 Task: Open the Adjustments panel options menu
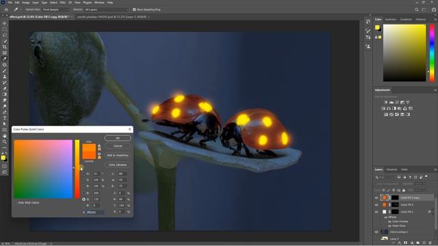tap(435, 90)
